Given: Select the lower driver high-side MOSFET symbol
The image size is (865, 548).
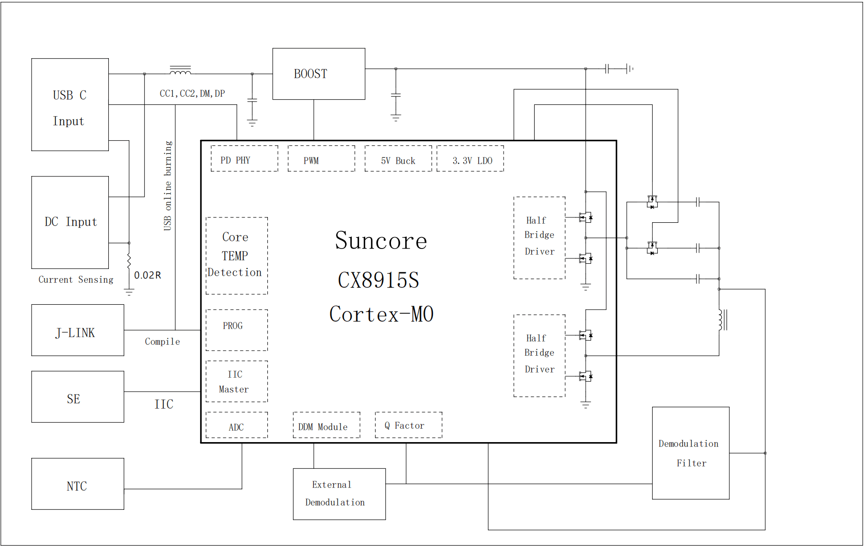Looking at the screenshot, I should pos(586,335).
